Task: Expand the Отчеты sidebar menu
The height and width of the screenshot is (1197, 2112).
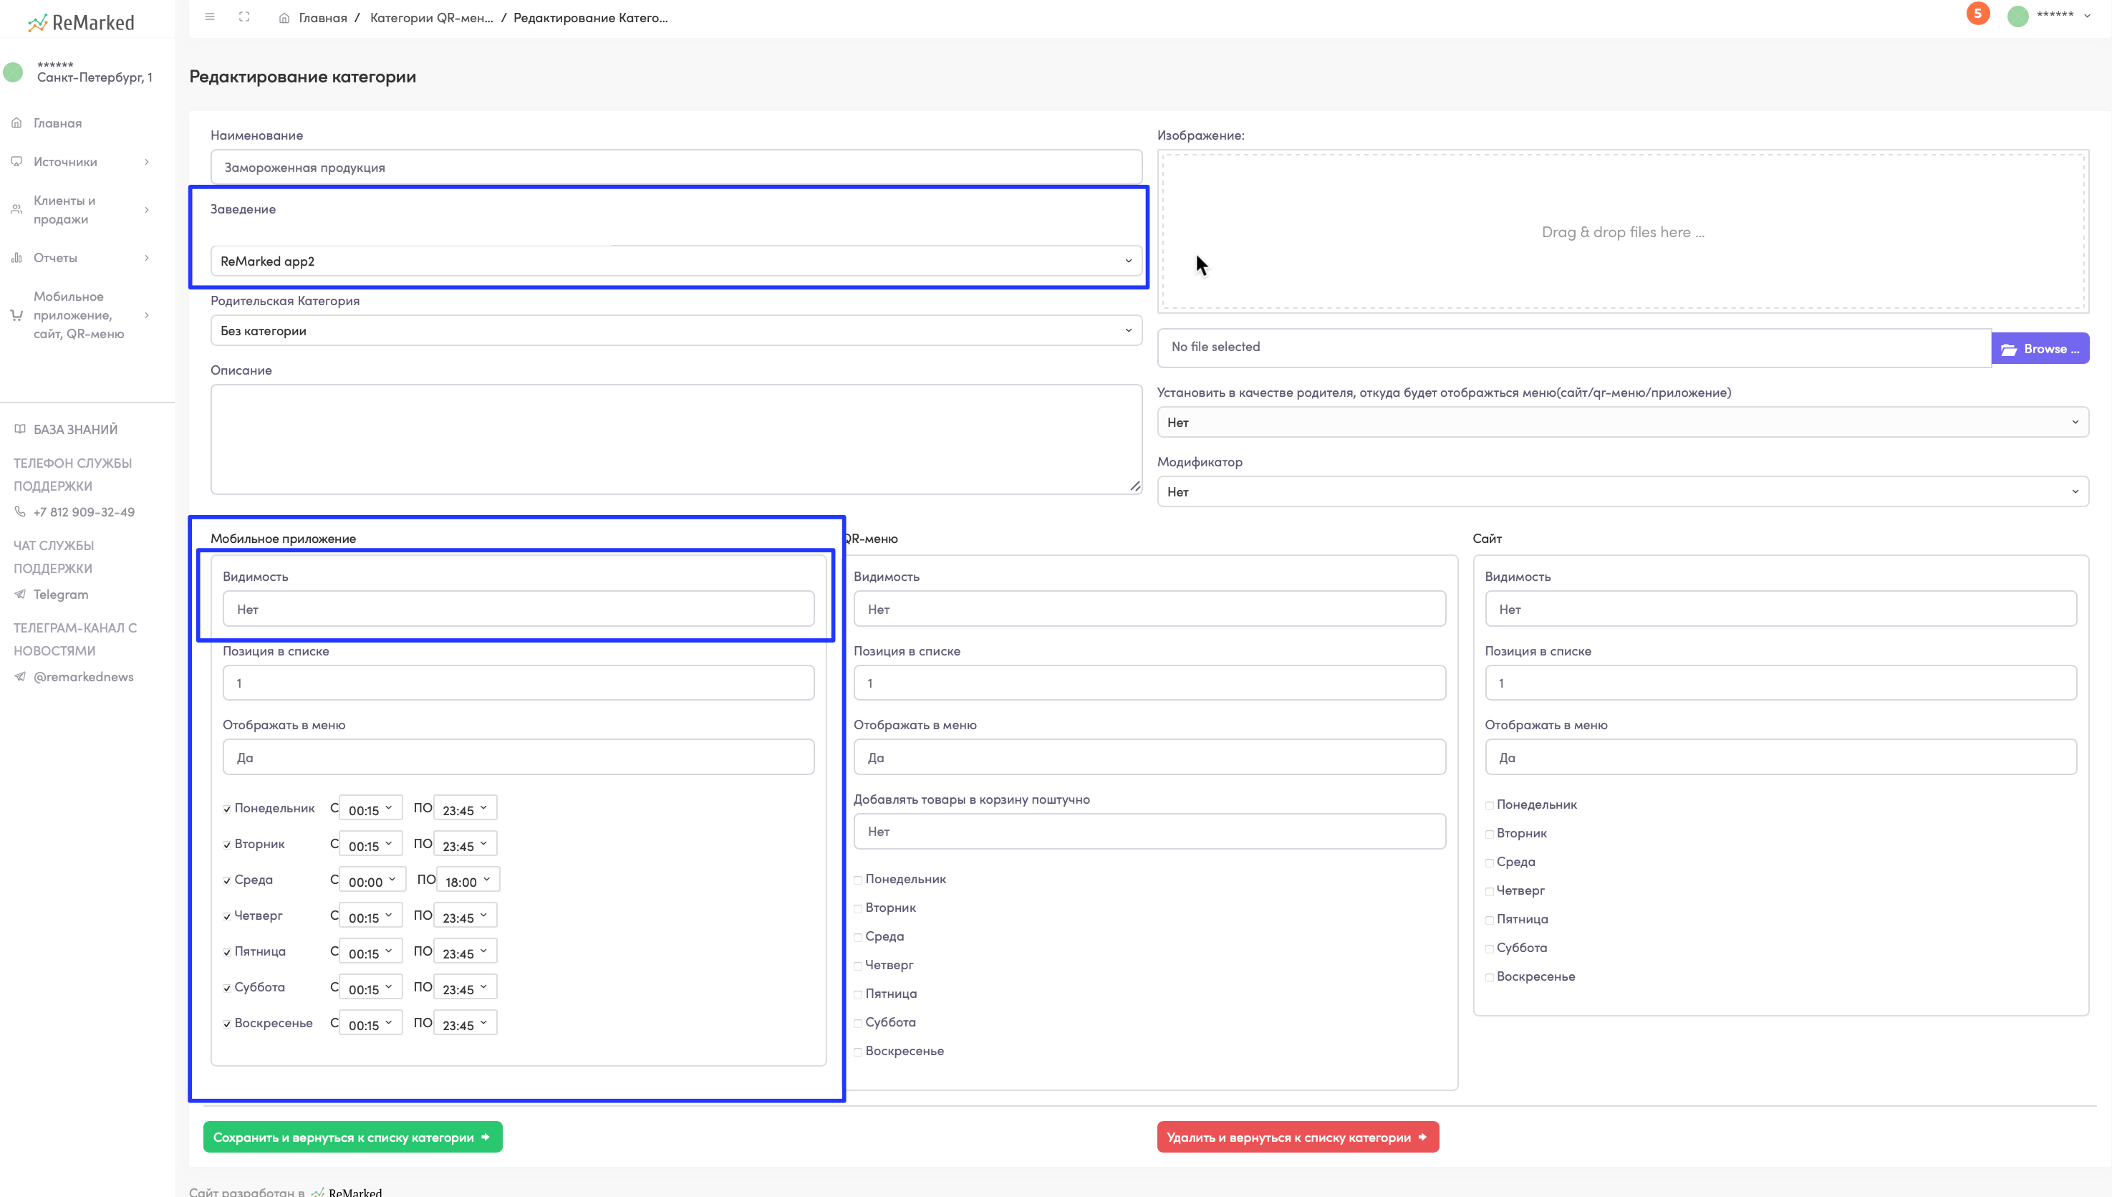Action: 80,258
